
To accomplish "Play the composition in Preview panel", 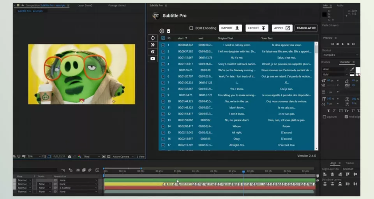I will 343,44.
